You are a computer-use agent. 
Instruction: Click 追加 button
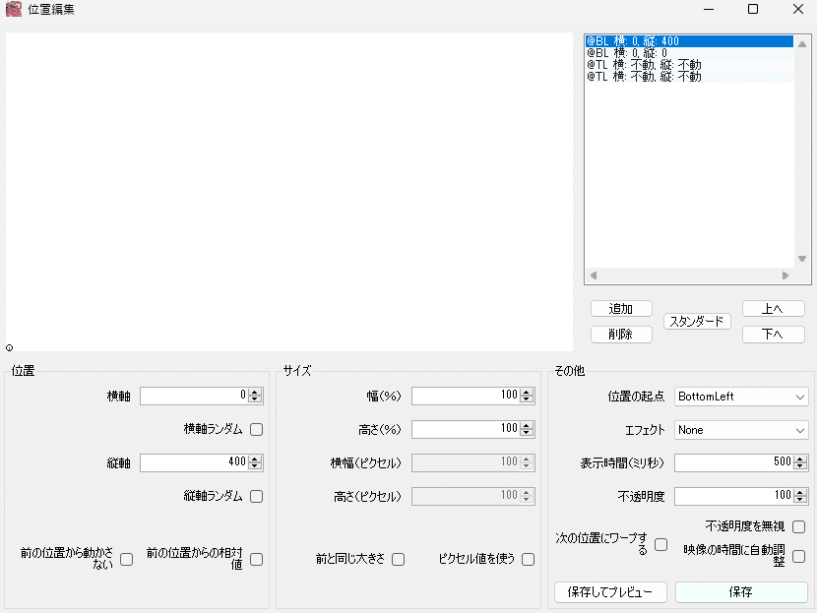[621, 309]
